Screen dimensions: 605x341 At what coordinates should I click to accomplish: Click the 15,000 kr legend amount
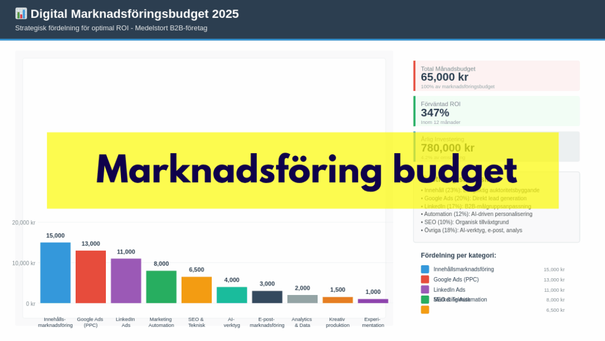click(x=554, y=270)
